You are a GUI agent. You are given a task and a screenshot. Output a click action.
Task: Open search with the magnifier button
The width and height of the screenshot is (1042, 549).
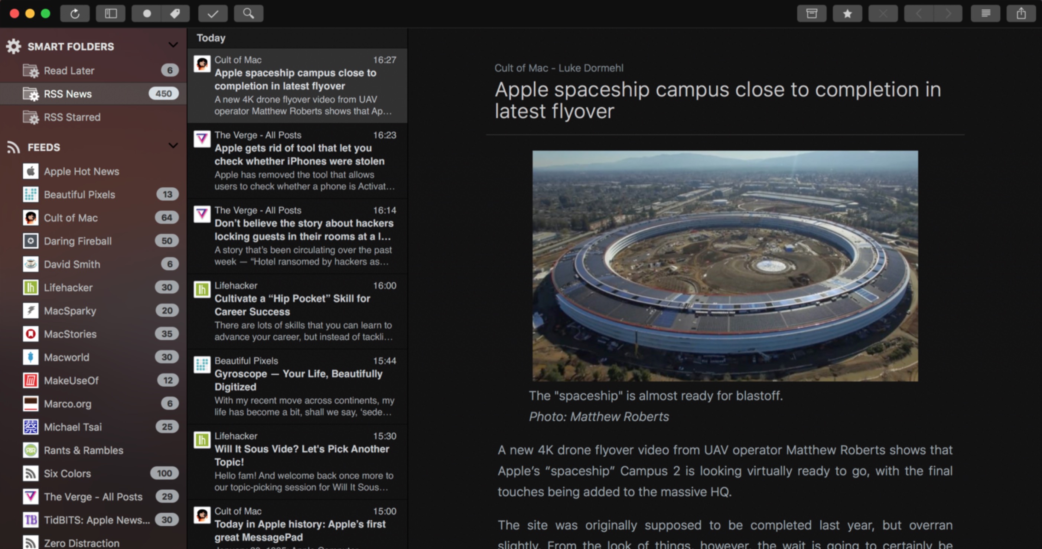point(248,14)
